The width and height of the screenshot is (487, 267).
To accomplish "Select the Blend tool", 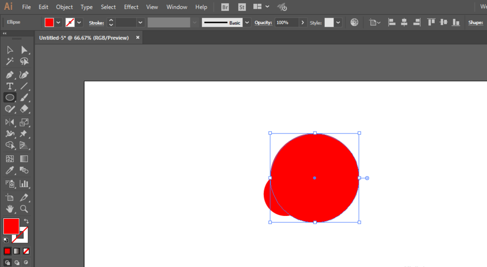I will 24,171.
